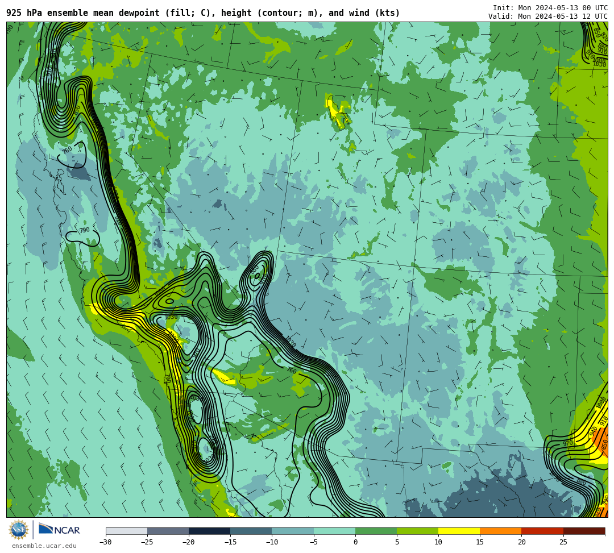The image size is (614, 553).
Task: Click the NSF logo emblem
Action: (18, 530)
